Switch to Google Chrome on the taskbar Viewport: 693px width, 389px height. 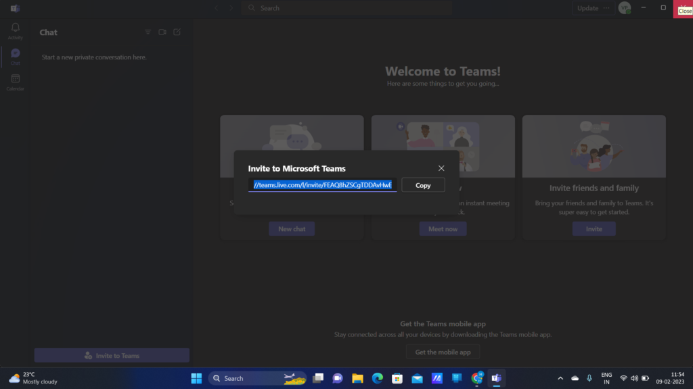pyautogui.click(x=477, y=378)
